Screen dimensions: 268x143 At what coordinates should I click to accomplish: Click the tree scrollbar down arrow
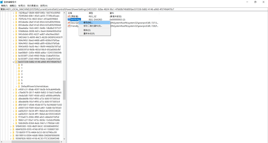[x=64, y=139]
